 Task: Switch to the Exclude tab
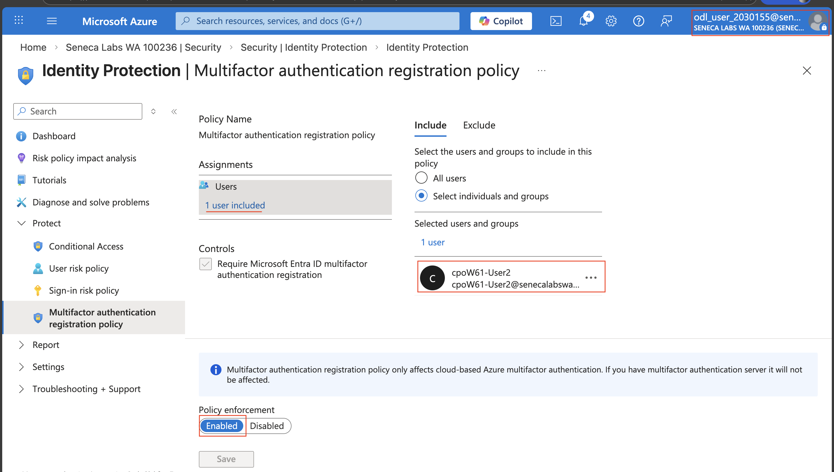click(x=479, y=125)
